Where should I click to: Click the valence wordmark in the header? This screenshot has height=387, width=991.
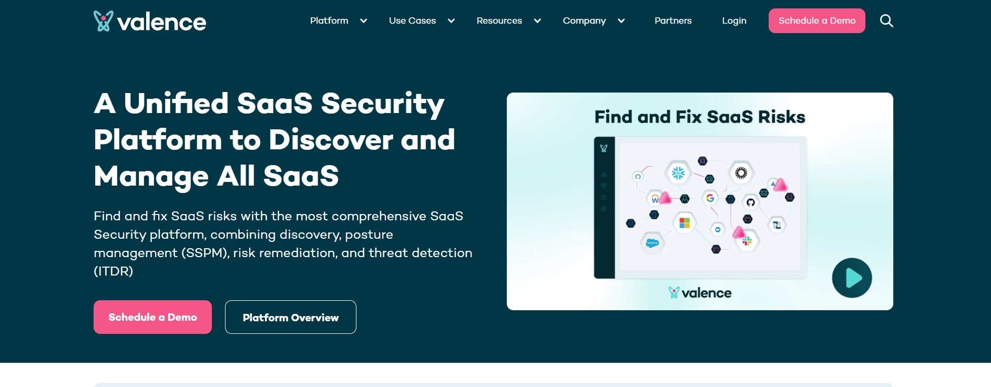tap(161, 22)
